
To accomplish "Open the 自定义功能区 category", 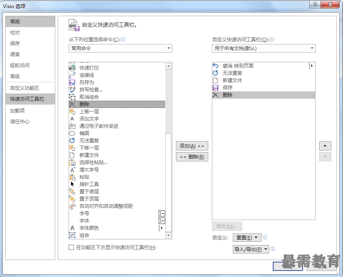I will 30,88.
